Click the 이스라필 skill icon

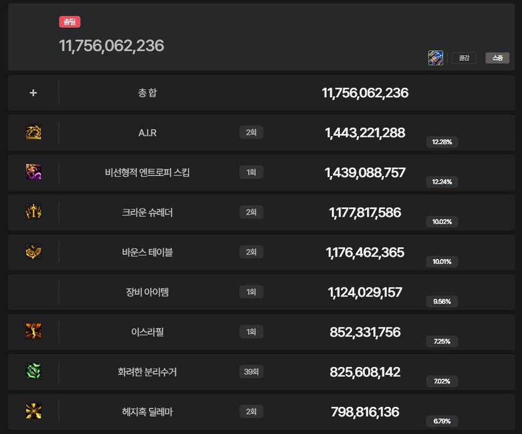pyautogui.click(x=33, y=332)
